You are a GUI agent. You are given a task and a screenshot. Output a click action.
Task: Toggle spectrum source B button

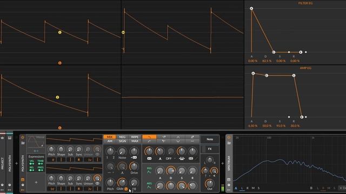tap(311, 188)
